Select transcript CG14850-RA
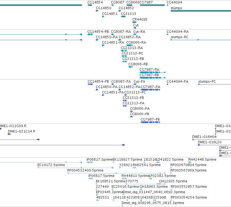The width and height of the screenshot is (231, 207). (x=107, y=37)
